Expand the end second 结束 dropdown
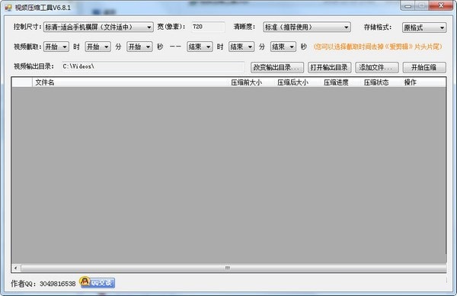This screenshot has height=296, width=457. click(x=283, y=47)
